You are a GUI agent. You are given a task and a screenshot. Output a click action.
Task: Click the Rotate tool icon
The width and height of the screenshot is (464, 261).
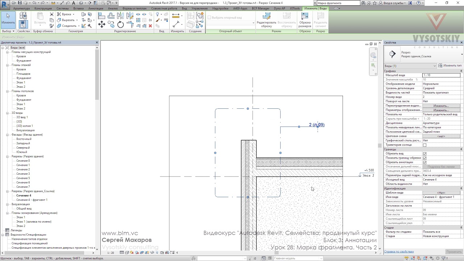click(121, 24)
